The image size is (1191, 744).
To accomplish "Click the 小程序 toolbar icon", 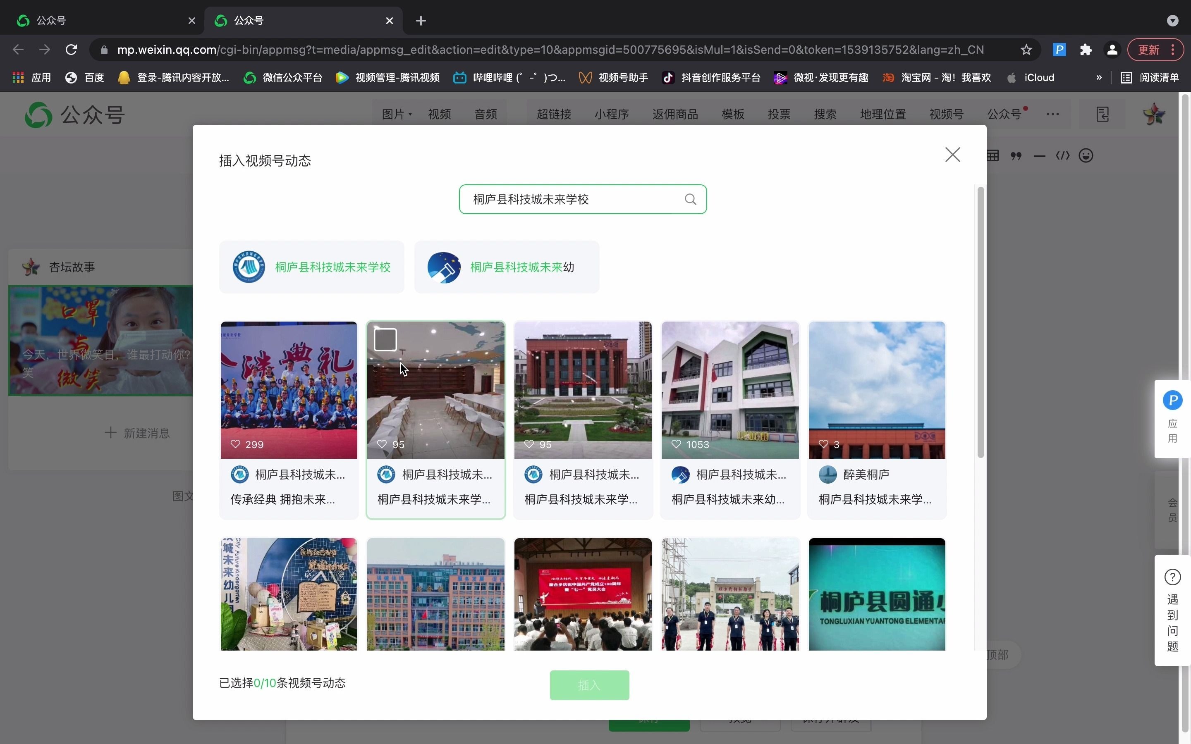I will click(x=611, y=114).
